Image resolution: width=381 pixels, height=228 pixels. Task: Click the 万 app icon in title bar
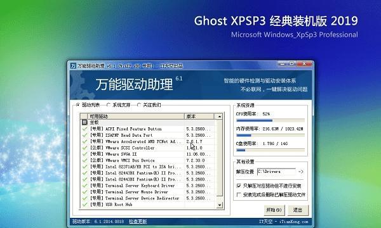coord(74,66)
